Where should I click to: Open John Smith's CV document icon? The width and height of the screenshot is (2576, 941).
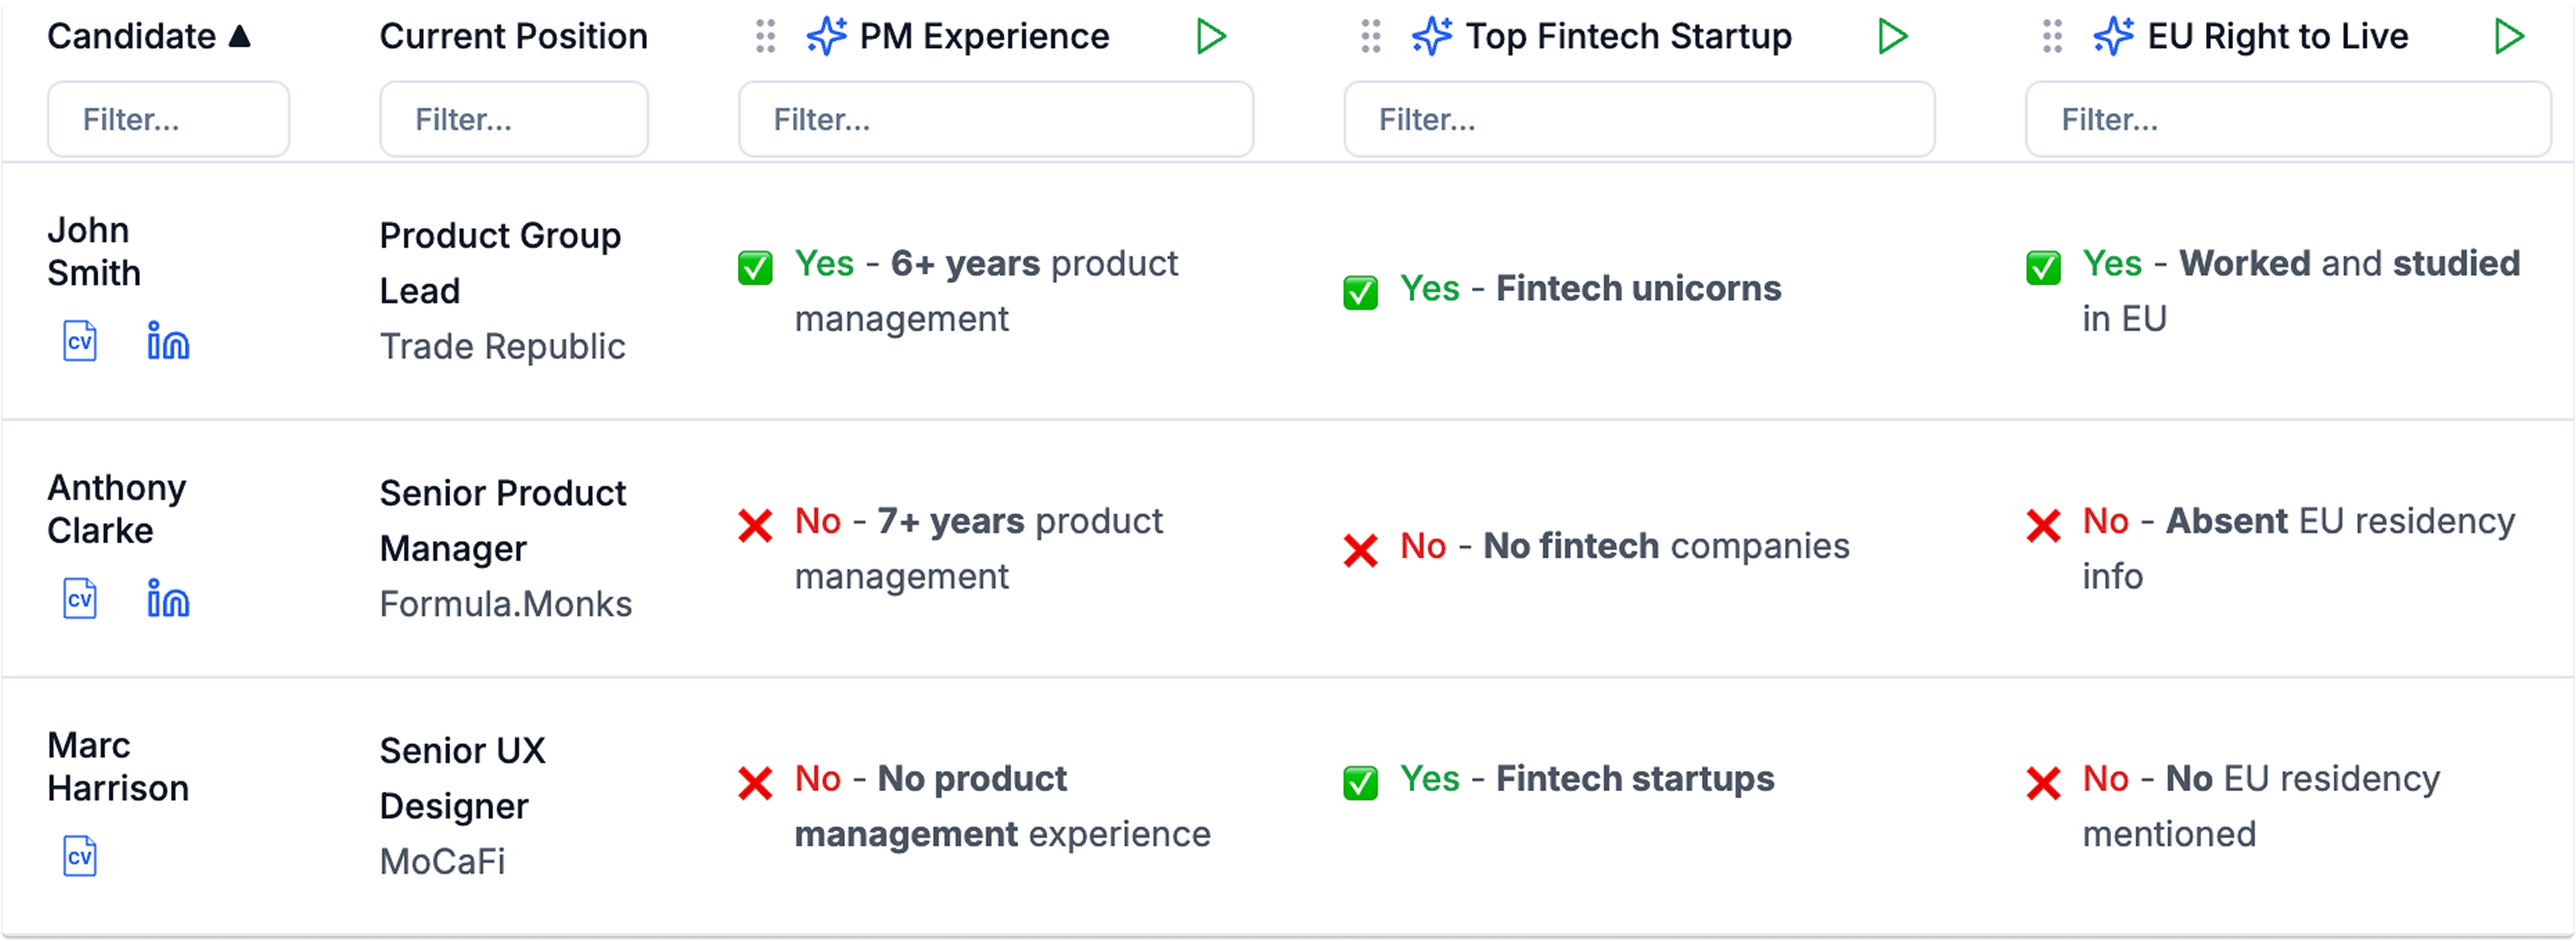pos(80,341)
